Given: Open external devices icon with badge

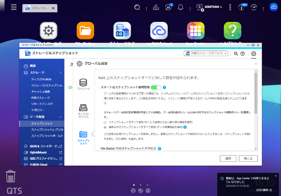Looking at the screenshot, I should (169, 7).
